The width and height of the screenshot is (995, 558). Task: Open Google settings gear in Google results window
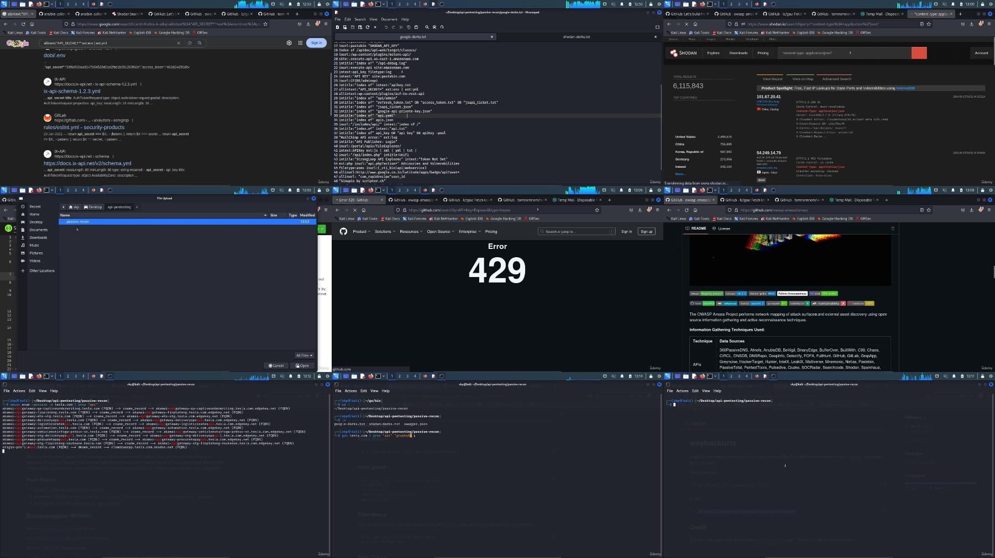[289, 42]
